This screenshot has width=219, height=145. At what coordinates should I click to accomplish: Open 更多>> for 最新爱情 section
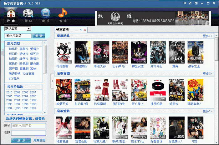pos(207,111)
